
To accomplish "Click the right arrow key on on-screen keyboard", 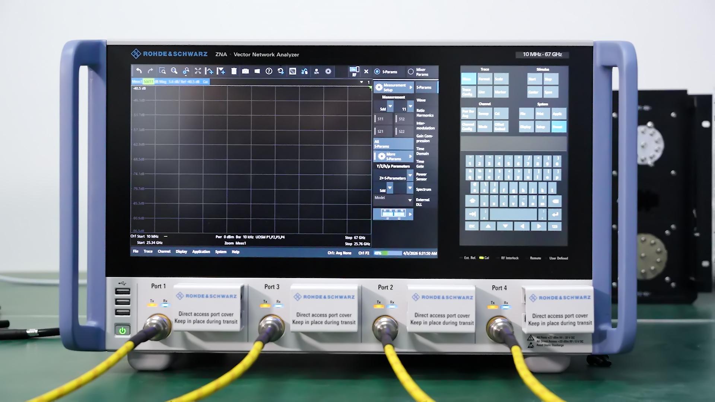I will pos(538,226).
